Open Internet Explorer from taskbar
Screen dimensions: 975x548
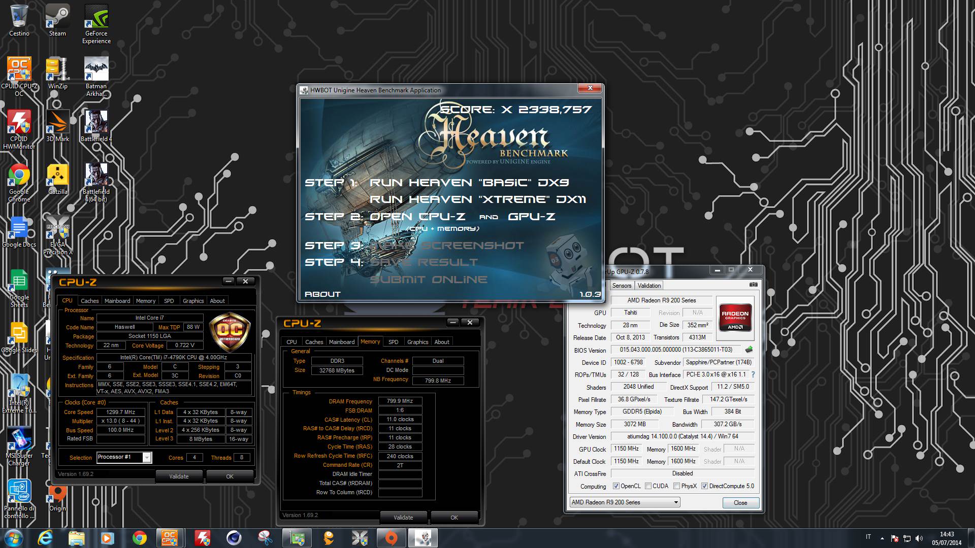(46, 538)
